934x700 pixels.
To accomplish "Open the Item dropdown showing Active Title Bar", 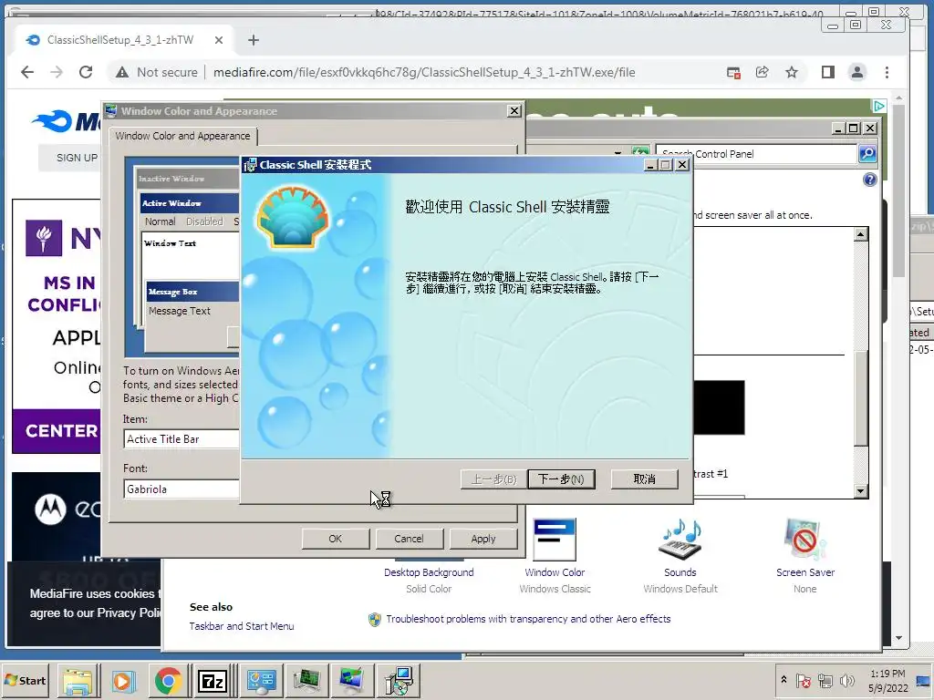I will pos(182,439).
